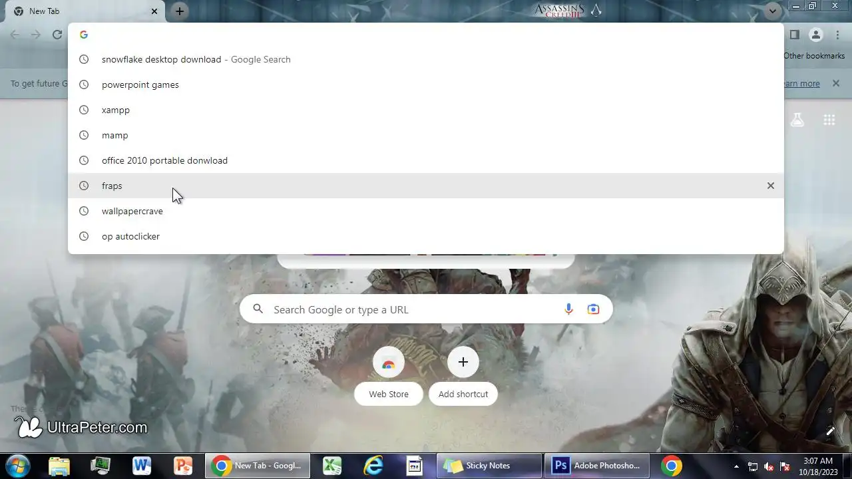Screen dimensions: 852x479
Task: Open Other bookmarks folder
Action: click(814, 56)
